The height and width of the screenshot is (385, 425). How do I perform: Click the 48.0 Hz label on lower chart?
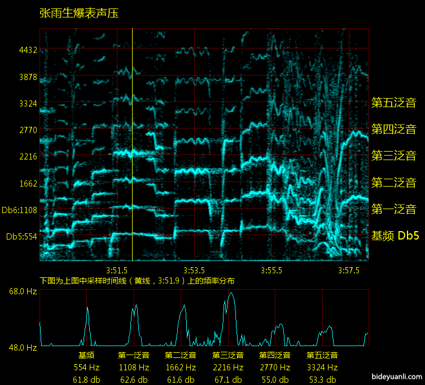pyautogui.click(x=23, y=347)
